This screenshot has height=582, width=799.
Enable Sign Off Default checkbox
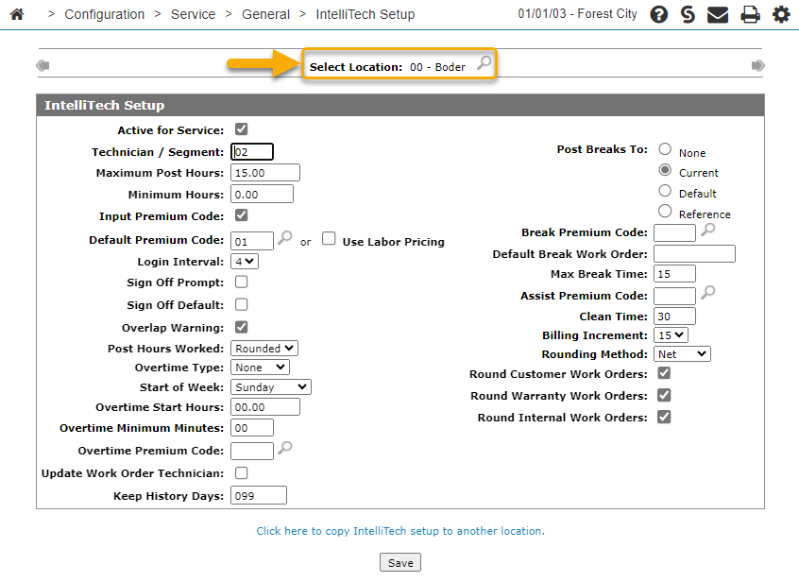tap(242, 305)
